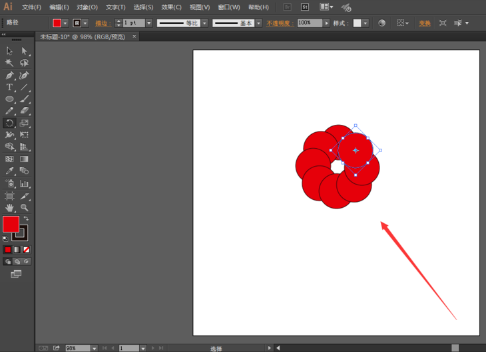Pick the Eyedropper tool

pyautogui.click(x=9, y=171)
